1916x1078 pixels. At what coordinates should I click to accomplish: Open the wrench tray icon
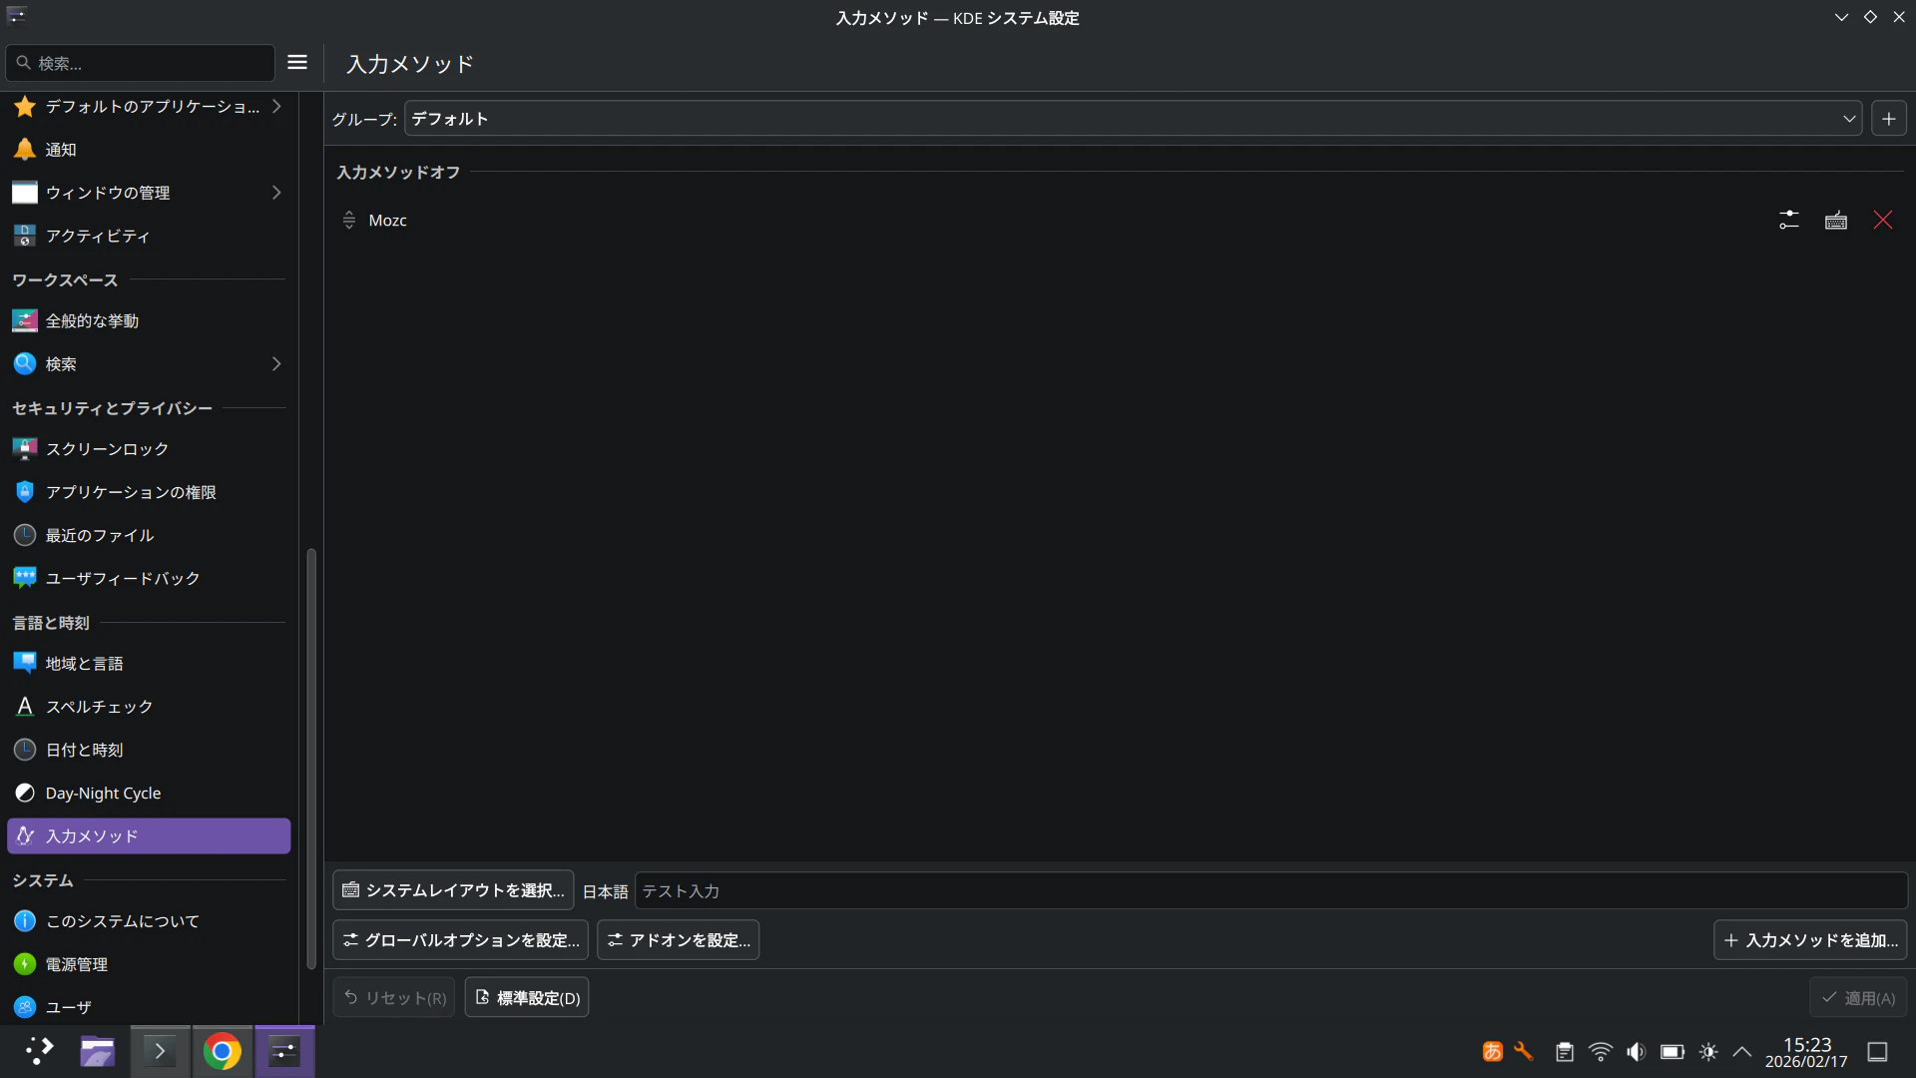(x=1524, y=1052)
